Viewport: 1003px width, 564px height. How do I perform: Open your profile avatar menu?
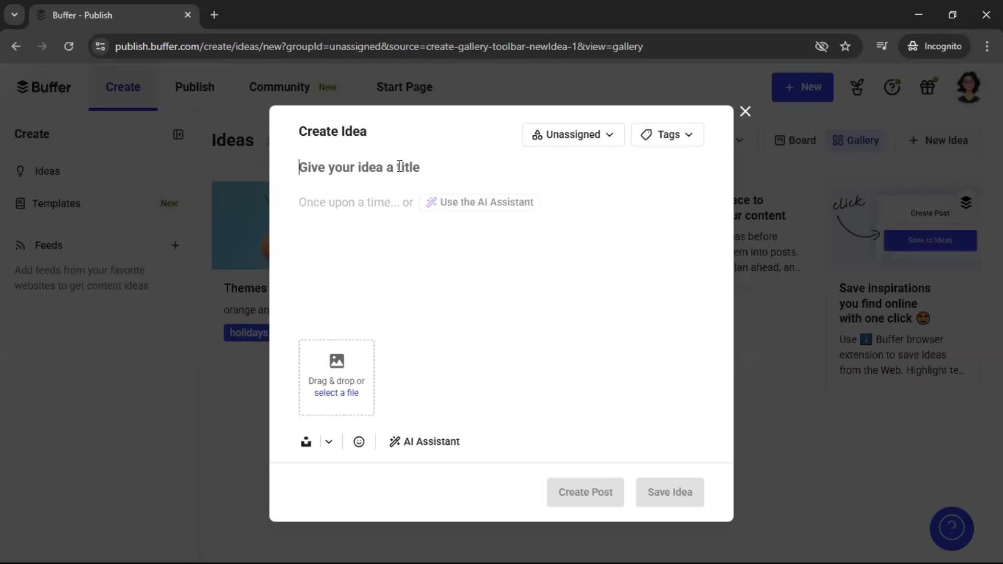pos(969,87)
